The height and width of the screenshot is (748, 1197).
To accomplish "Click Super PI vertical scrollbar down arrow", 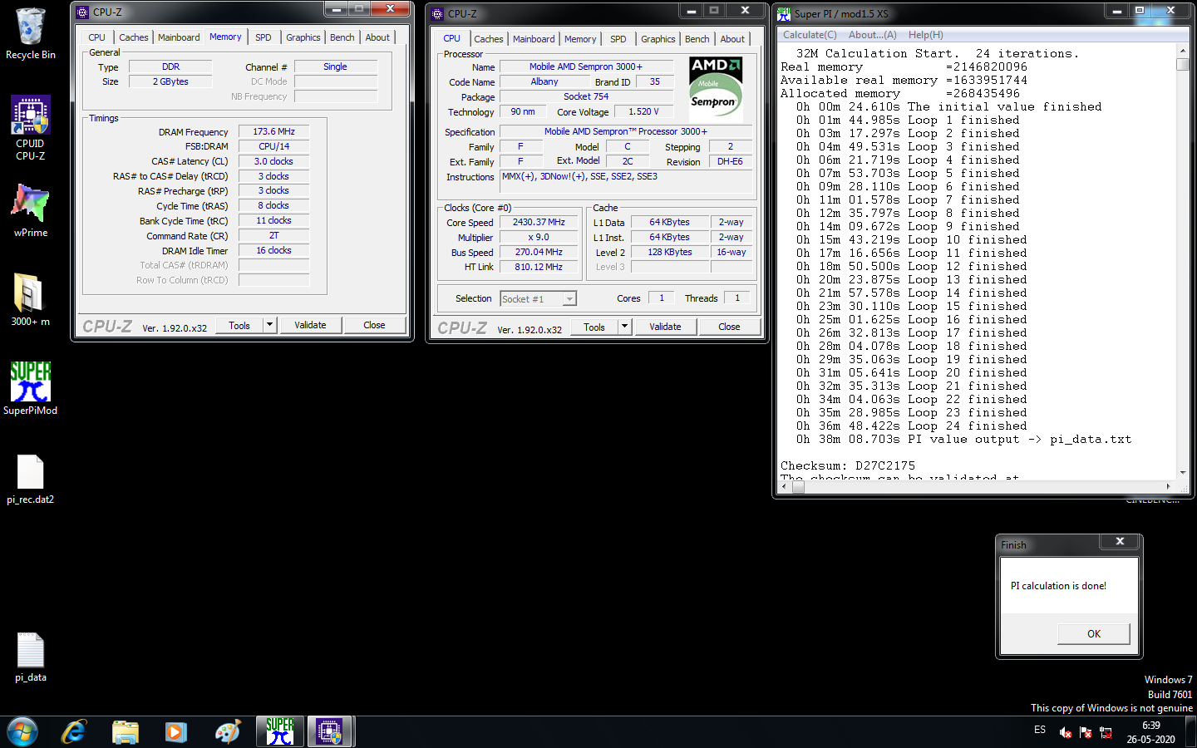I will (1183, 474).
